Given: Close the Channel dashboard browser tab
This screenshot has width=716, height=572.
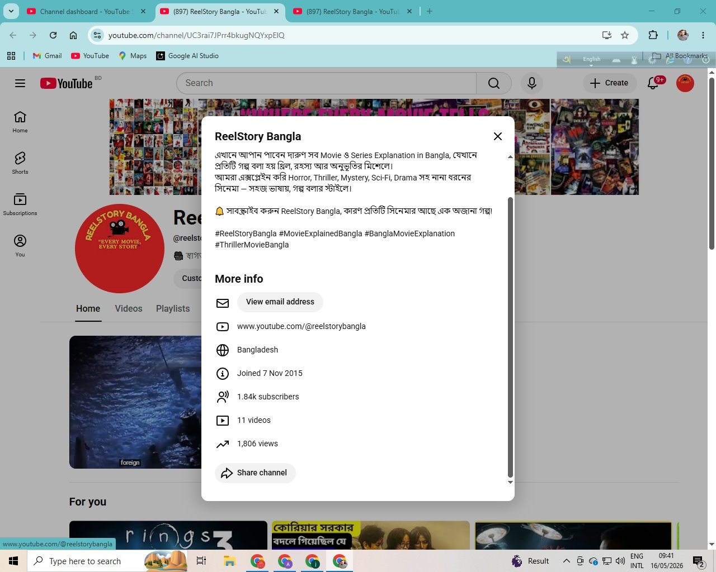Looking at the screenshot, I should pyautogui.click(x=143, y=11).
